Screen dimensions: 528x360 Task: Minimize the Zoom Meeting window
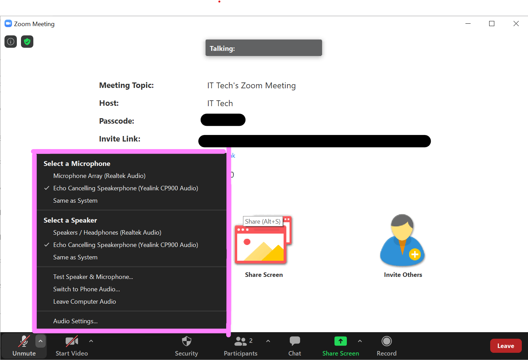pos(468,24)
